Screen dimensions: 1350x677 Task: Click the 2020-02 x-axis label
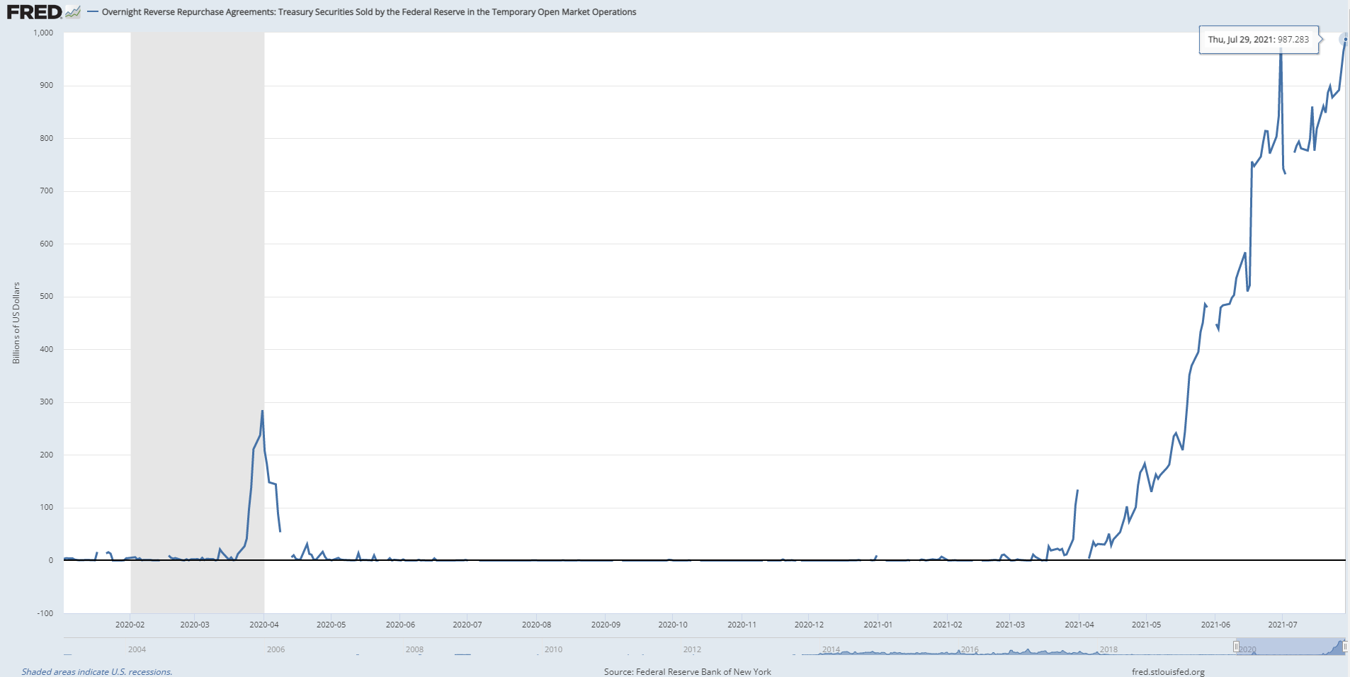[130, 625]
